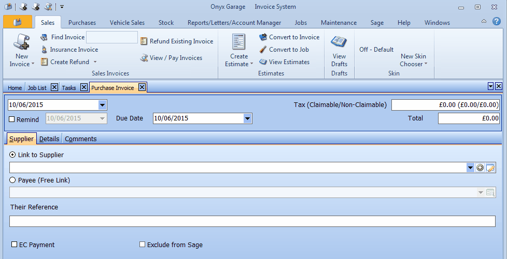
Task: Open the invoice date dropdown calendar
Action: tap(102, 105)
